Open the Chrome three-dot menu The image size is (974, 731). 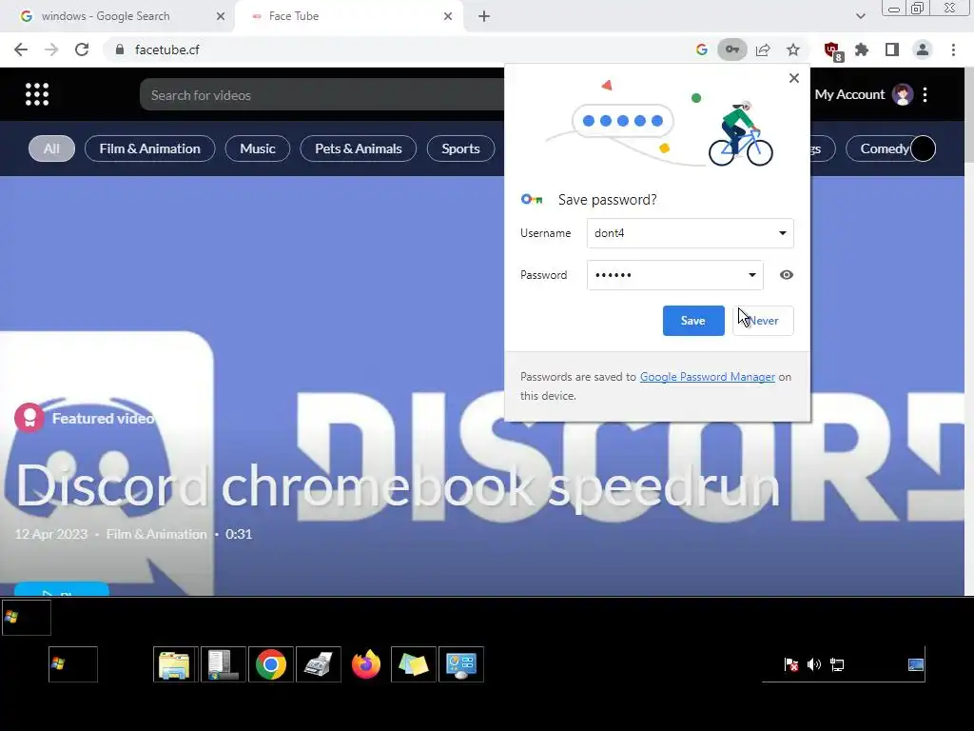pos(953,49)
